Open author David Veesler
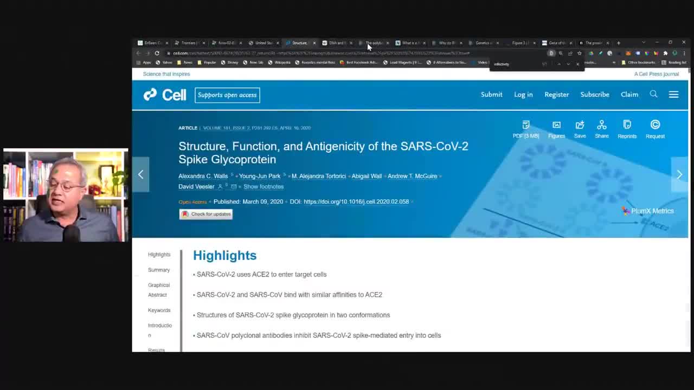Screen dimensions: 694x390 (x=196, y=186)
